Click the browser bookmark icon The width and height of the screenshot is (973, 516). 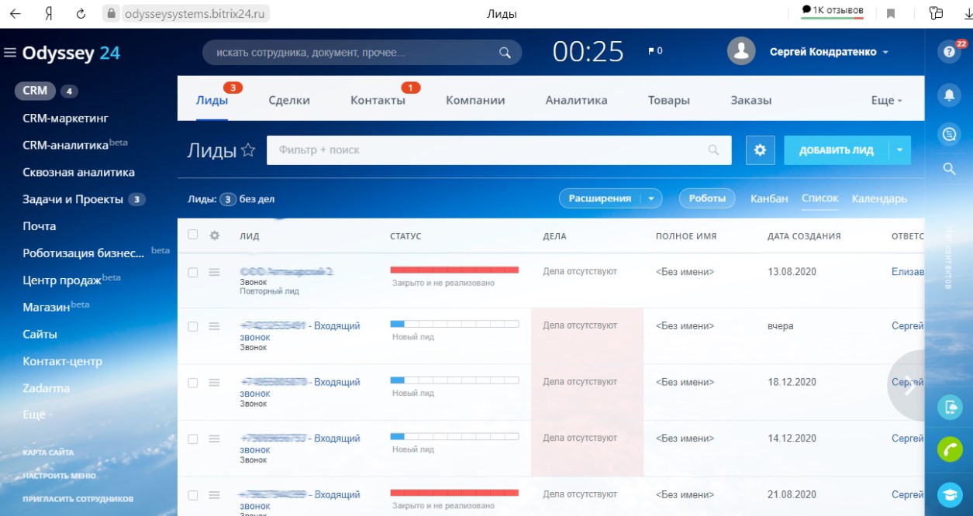[892, 14]
